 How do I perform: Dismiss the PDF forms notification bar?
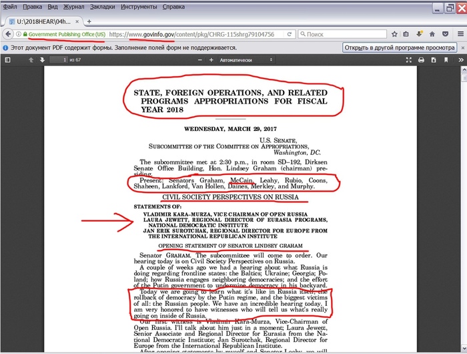click(463, 47)
